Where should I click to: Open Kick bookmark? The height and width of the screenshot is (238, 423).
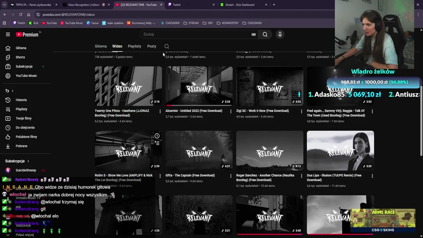point(34,23)
